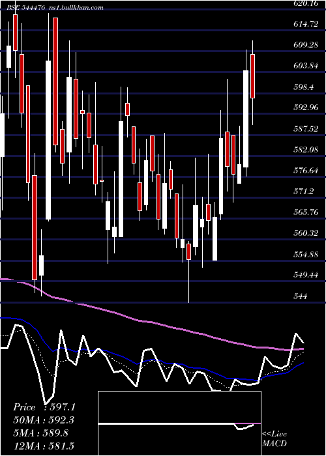Select the 571.2 price axis label
Viewport: 326px width, 456px height.
tap(304, 192)
